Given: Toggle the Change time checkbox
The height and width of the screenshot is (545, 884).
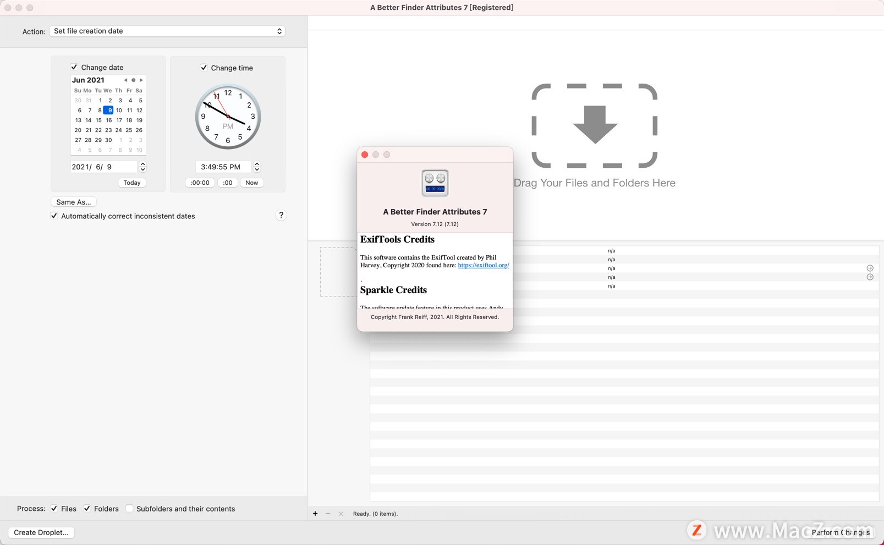Looking at the screenshot, I should [204, 68].
